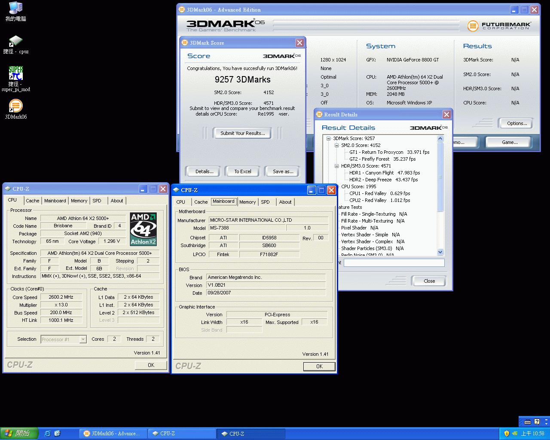Screen dimensions: 550x440
Task: Click the security shield tray icon
Action: (507, 434)
